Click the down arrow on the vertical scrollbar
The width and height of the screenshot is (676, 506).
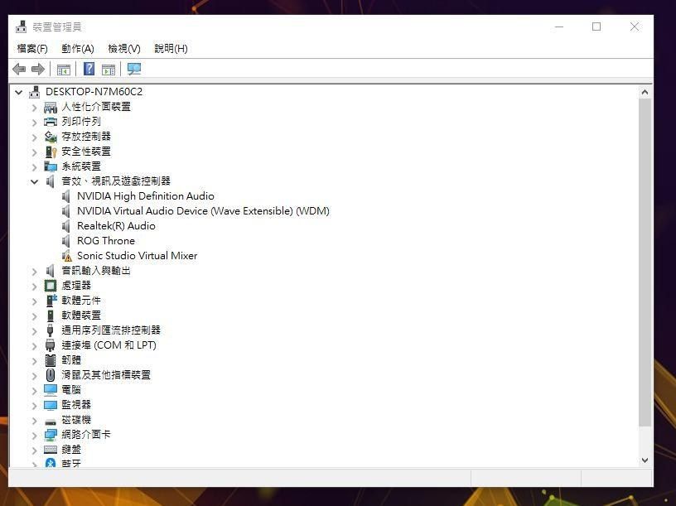point(645,459)
